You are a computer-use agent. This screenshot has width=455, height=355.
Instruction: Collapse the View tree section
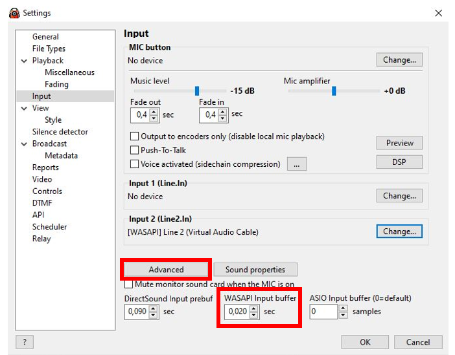coord(24,109)
